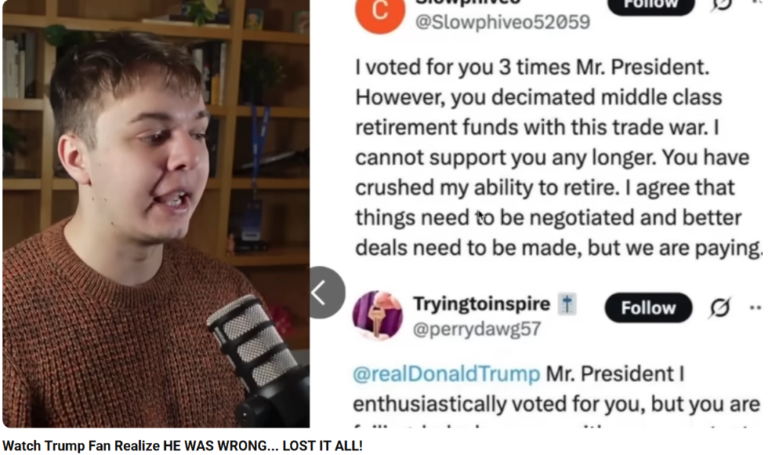779x455 pixels.
Task: Click the partially visible Slowphiveo display name
Action: tap(467, 2)
